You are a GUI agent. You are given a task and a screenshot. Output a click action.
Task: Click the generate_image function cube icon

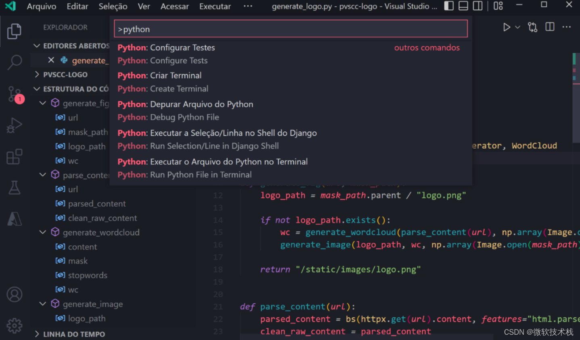point(55,304)
